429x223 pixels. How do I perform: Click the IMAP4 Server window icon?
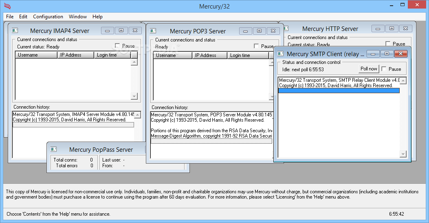pos(15,31)
